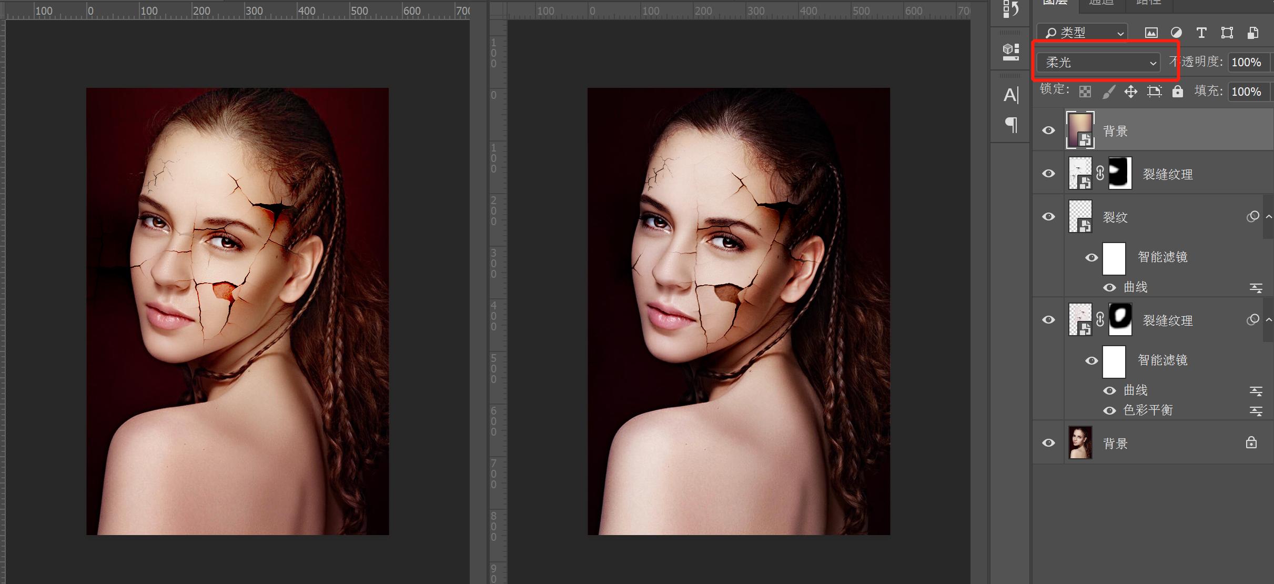Click the opacity 100% field

point(1247,63)
